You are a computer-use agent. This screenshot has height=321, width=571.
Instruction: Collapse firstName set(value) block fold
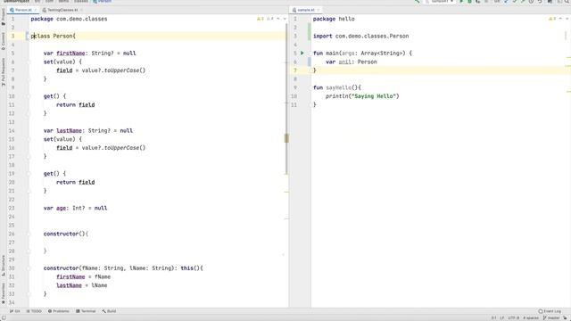point(29,62)
